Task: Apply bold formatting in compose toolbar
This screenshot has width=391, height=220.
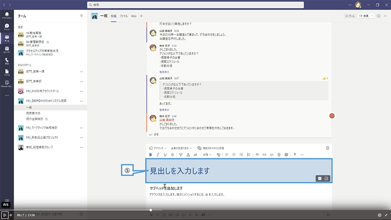Action: tap(151, 155)
